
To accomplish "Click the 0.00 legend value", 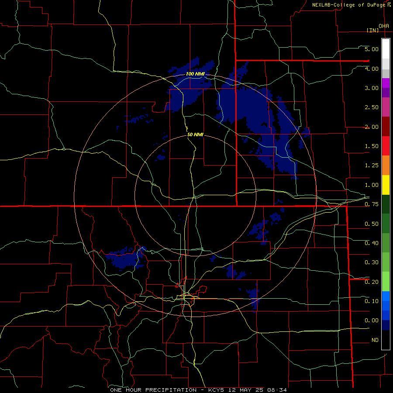I will [x=372, y=321].
